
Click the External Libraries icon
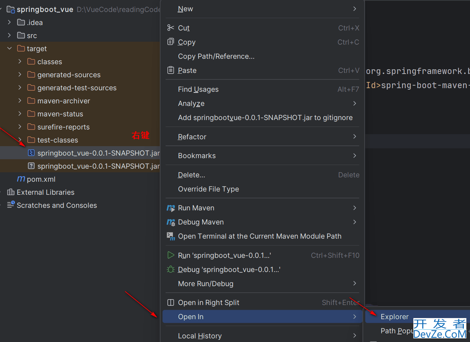11,192
